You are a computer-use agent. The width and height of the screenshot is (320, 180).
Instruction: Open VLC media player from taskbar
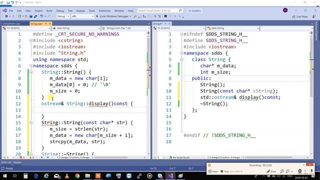click(x=67, y=176)
